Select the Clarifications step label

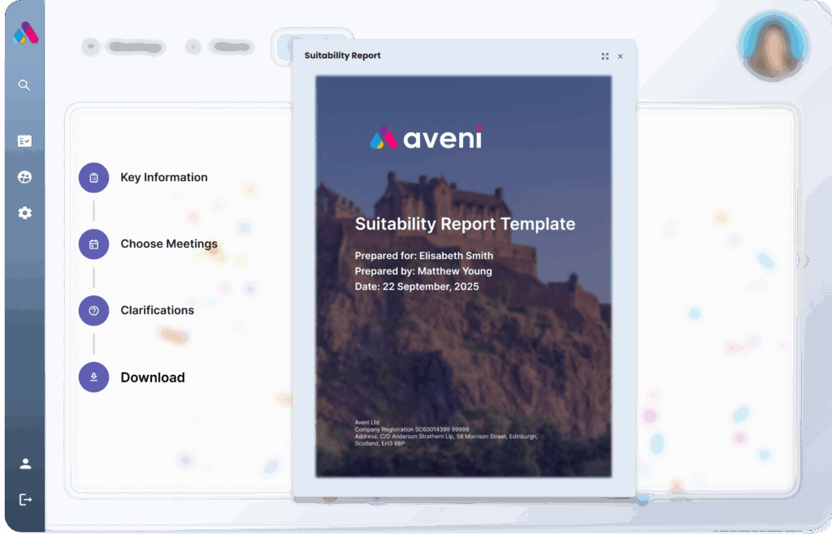pyautogui.click(x=157, y=311)
